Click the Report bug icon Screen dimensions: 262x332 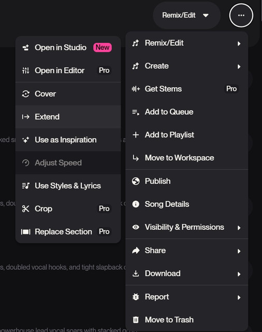(136, 297)
